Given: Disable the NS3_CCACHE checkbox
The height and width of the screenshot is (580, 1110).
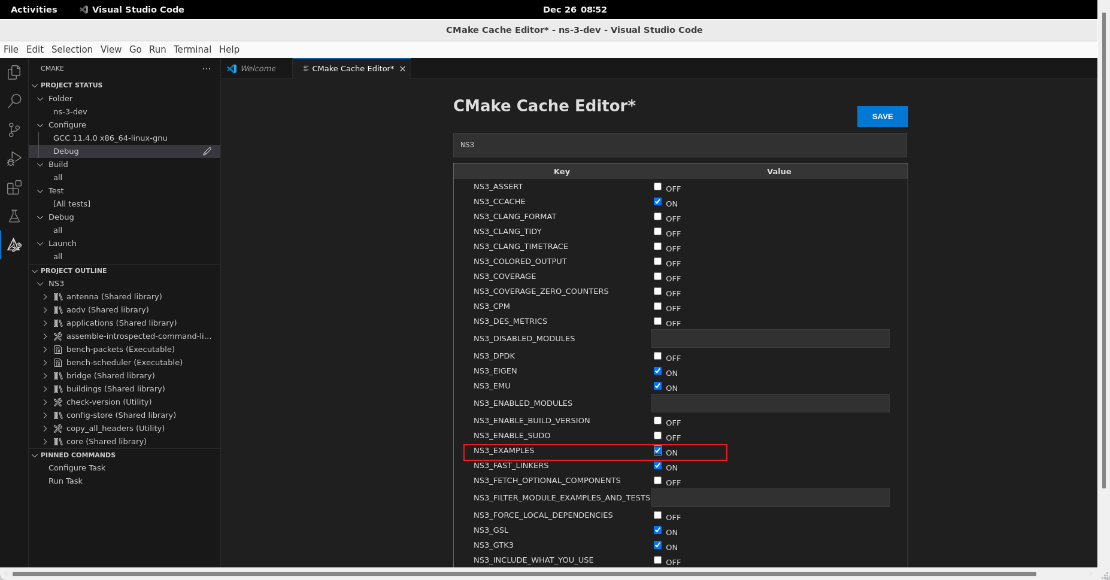Looking at the screenshot, I should [657, 202].
